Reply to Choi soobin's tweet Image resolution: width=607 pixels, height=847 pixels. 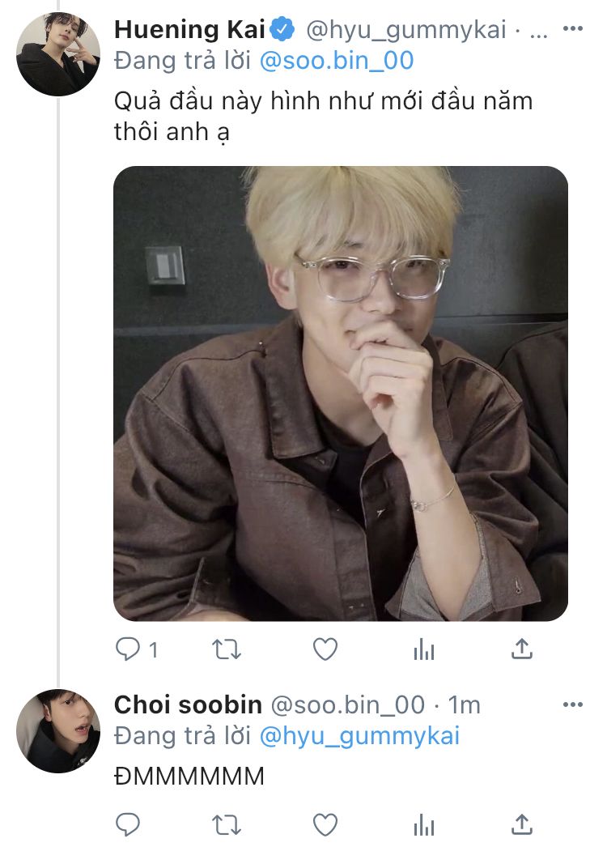click(129, 824)
